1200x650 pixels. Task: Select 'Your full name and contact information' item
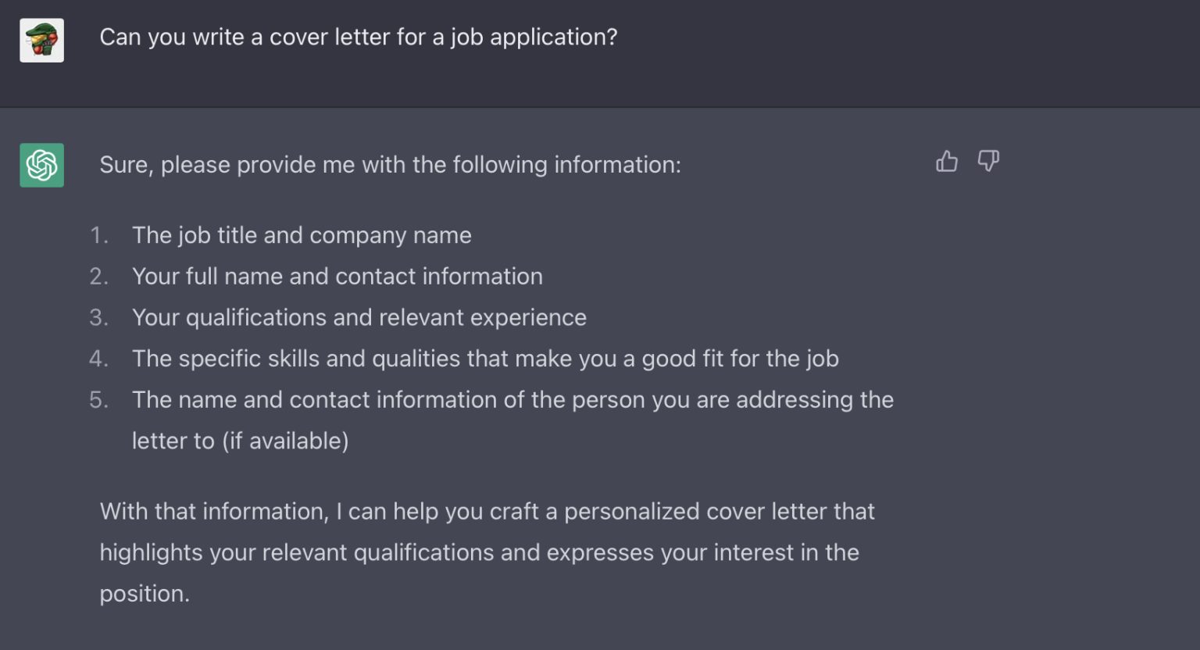pos(337,277)
